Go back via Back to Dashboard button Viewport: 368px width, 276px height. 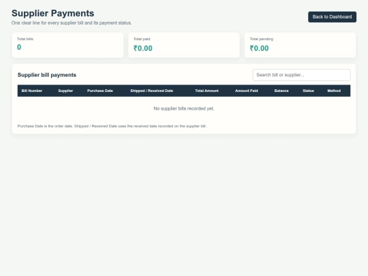tap(332, 17)
